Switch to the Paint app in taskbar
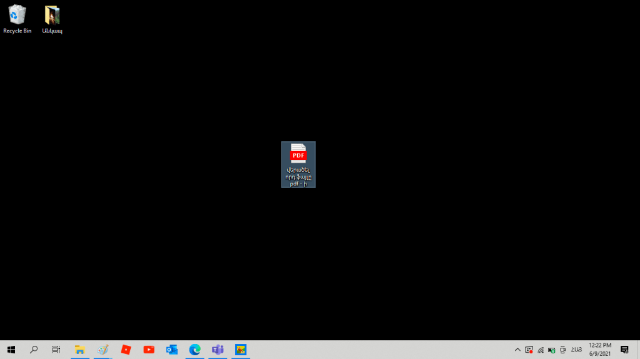The width and height of the screenshot is (640, 359). 103,350
